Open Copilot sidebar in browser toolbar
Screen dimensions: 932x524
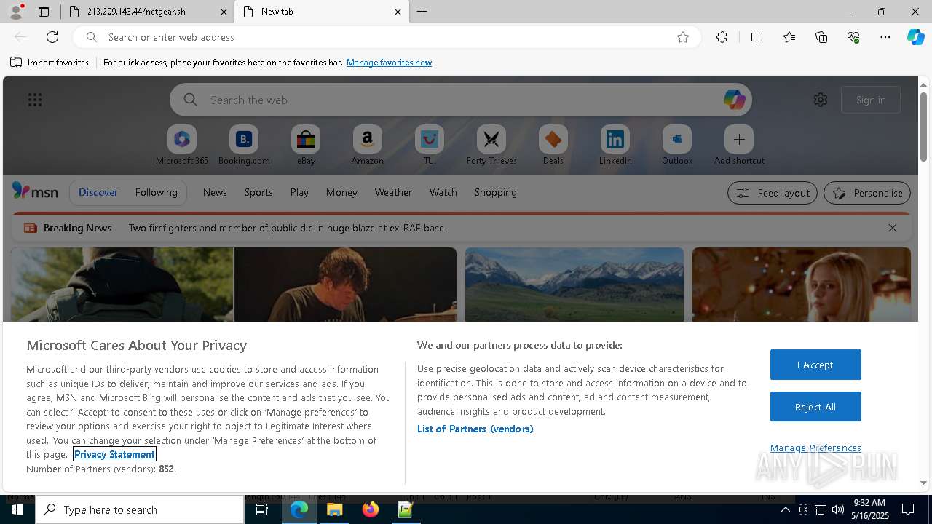point(915,37)
